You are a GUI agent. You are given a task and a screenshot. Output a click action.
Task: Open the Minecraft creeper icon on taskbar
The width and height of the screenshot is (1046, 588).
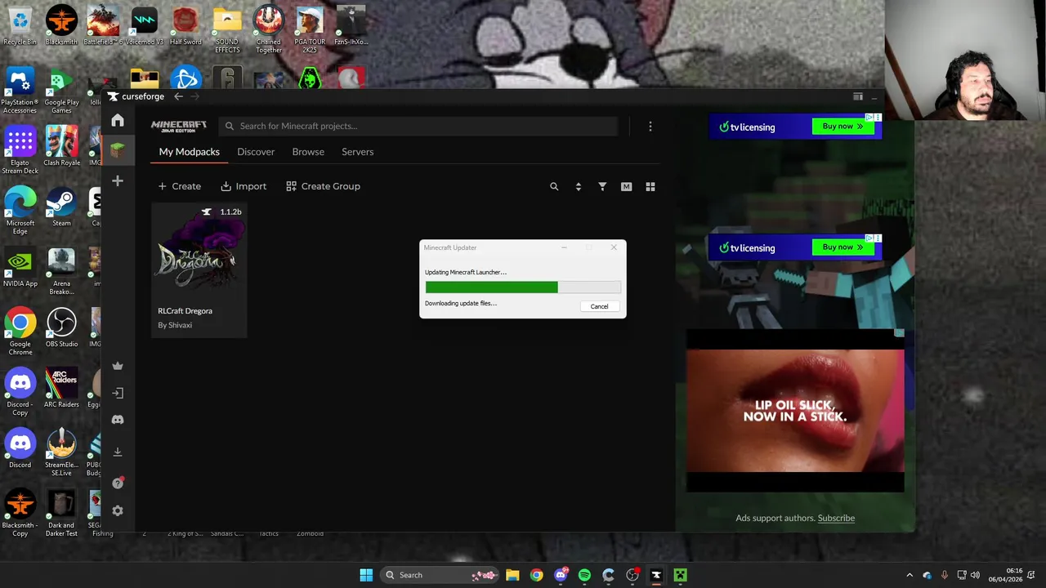[x=680, y=575]
